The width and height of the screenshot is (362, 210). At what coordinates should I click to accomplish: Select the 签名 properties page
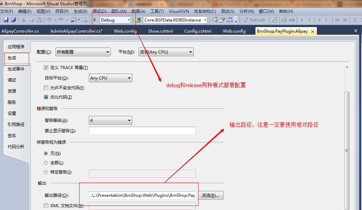12,135
